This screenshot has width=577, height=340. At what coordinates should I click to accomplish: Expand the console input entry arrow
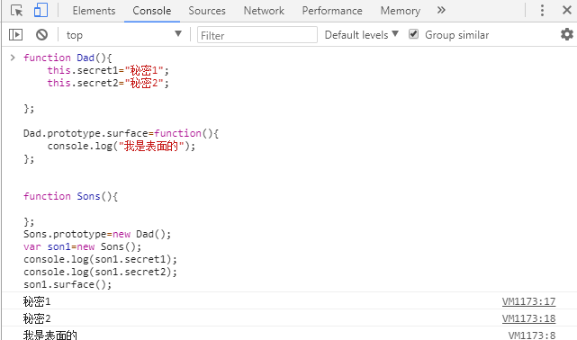pos(13,58)
